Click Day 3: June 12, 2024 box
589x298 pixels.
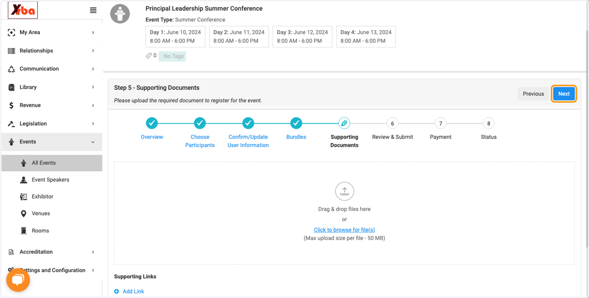(302, 37)
